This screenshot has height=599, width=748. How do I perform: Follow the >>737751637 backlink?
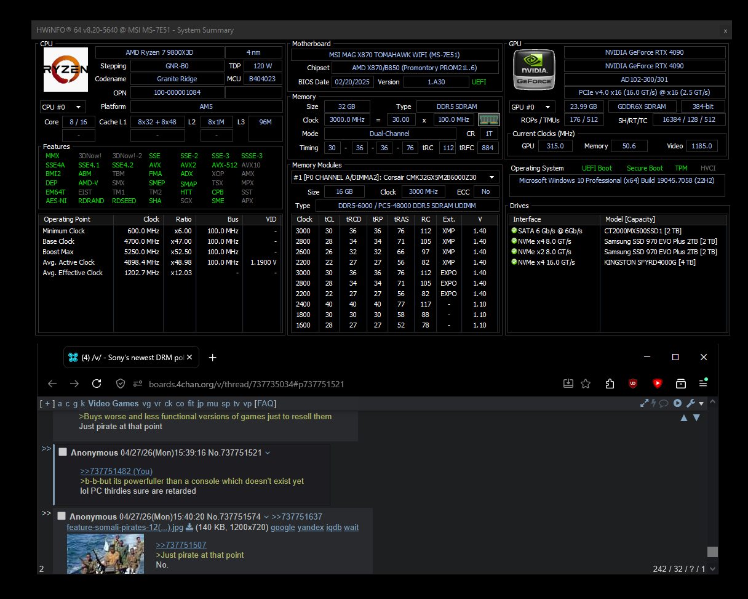[x=297, y=517]
